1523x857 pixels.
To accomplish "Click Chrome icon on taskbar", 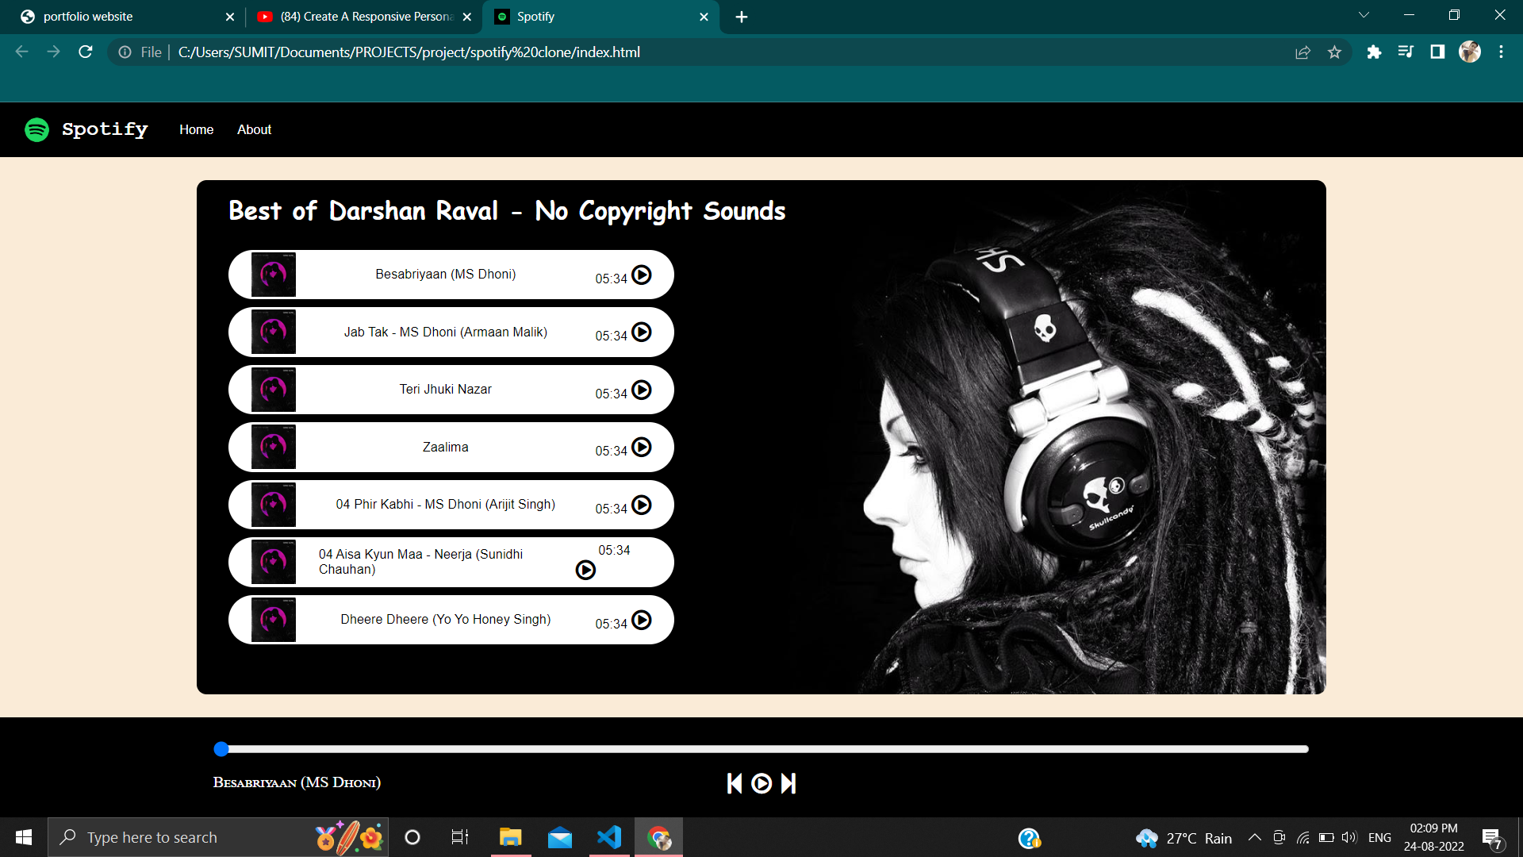I will [659, 837].
